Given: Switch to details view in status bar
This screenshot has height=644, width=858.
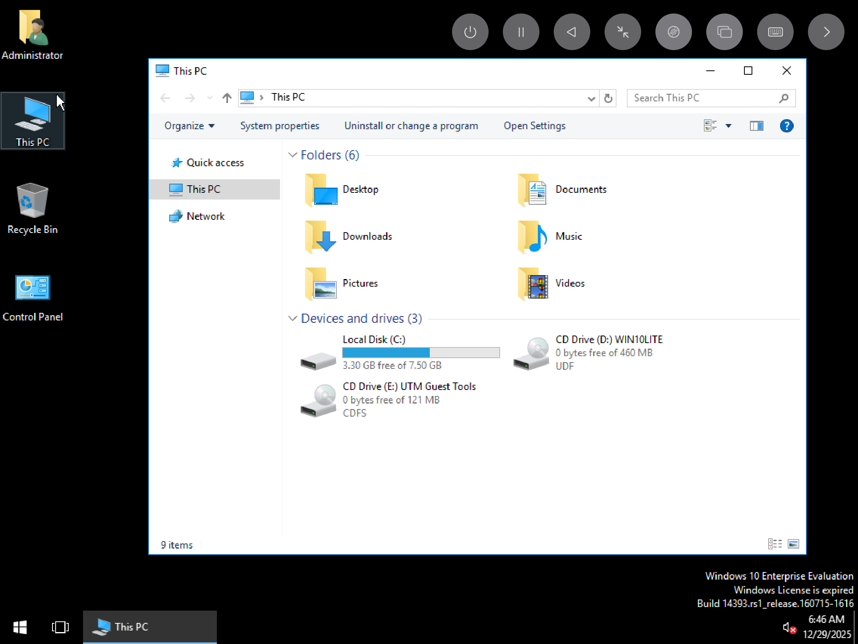Looking at the screenshot, I should click(775, 544).
